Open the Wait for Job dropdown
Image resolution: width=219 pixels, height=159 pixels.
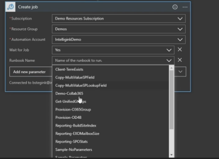point(169,50)
